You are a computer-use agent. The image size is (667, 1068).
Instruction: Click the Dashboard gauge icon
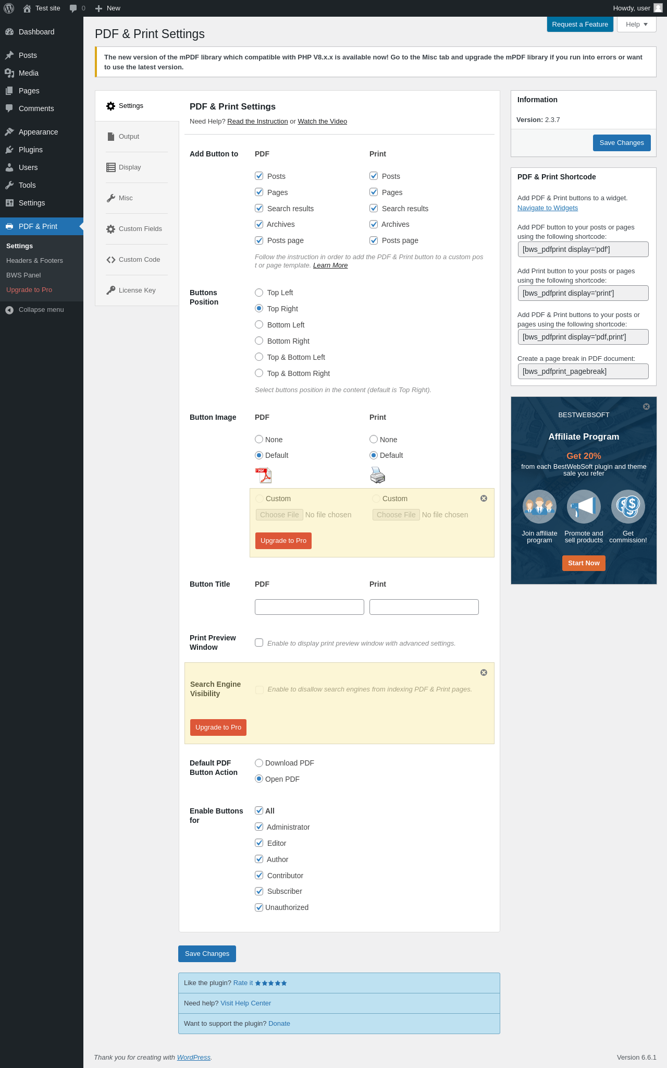pyautogui.click(x=9, y=32)
